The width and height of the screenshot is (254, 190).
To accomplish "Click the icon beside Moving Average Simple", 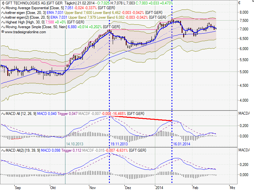I will (x=3, y=27).
